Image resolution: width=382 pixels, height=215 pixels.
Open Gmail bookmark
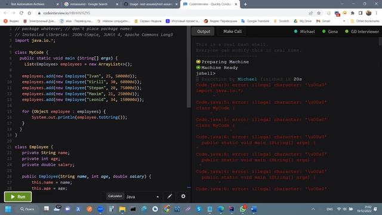point(323,21)
